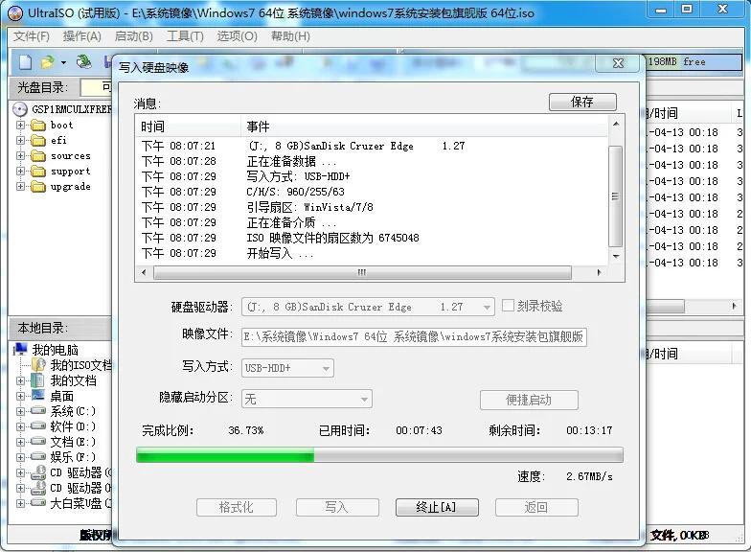Select log row 'C/H/S: 960/255/63'

click(x=372, y=192)
